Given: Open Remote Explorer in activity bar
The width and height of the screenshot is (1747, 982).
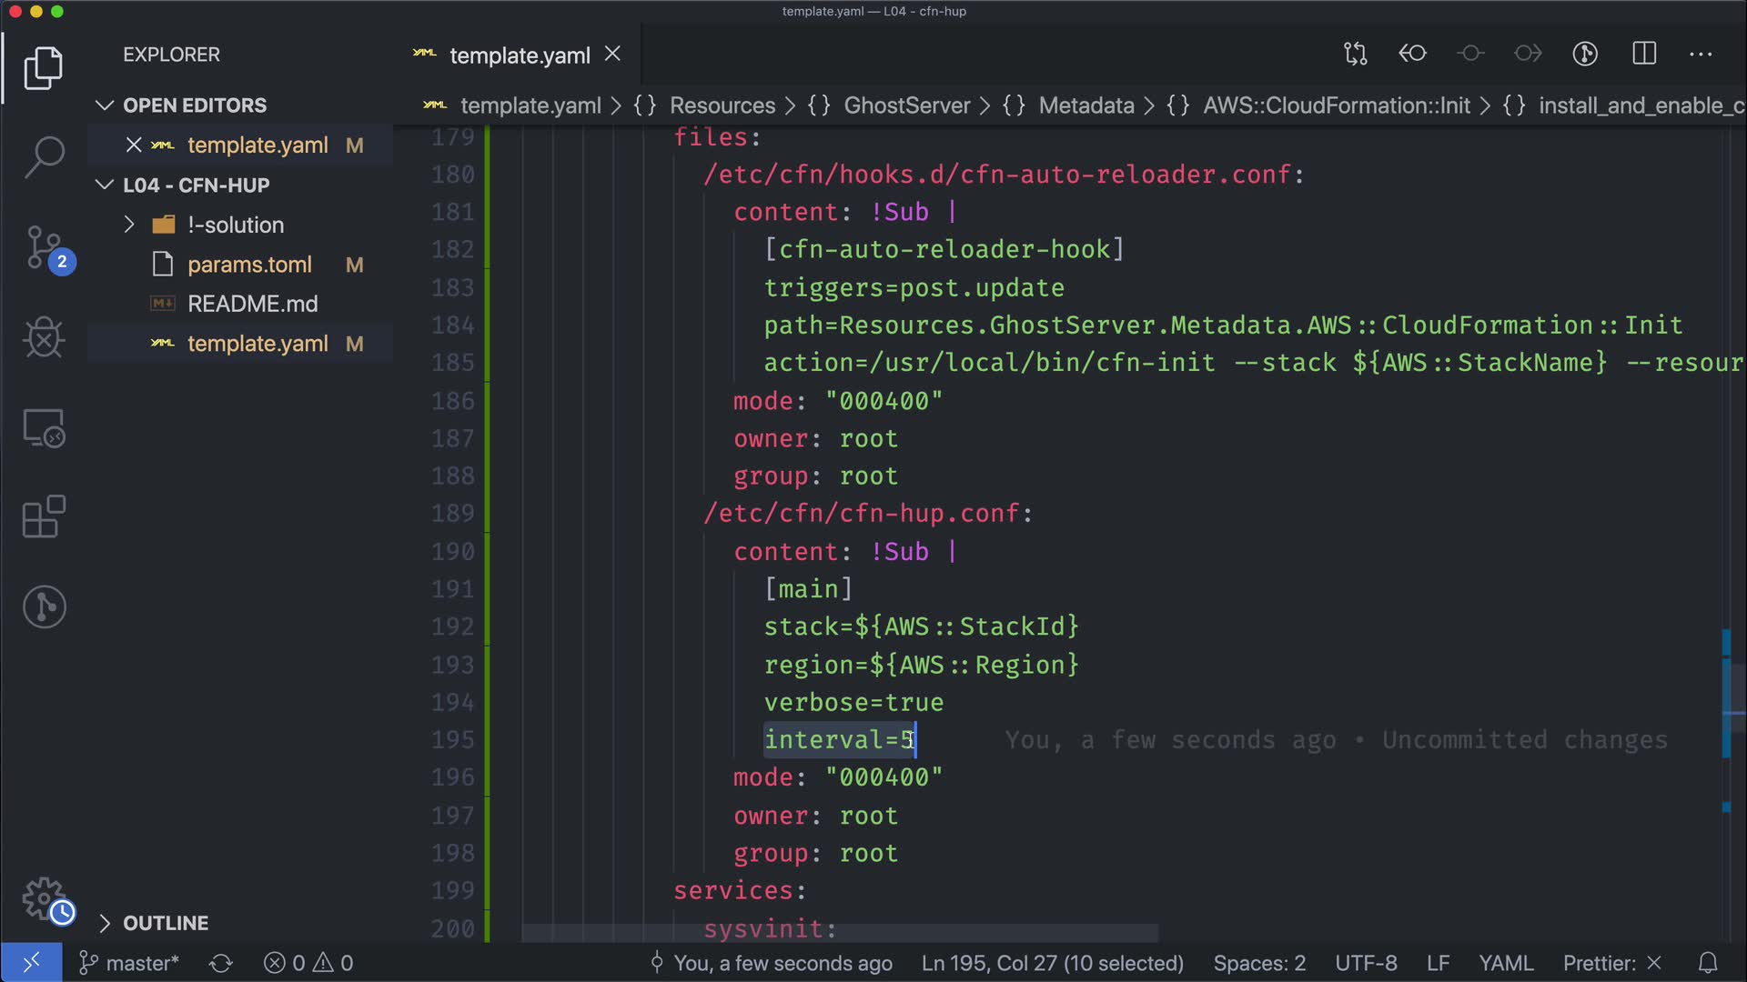Looking at the screenshot, I should point(44,428).
